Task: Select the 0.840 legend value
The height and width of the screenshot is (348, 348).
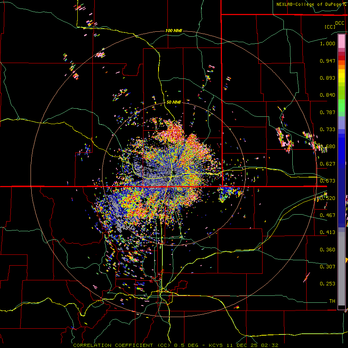Action: coord(328,95)
